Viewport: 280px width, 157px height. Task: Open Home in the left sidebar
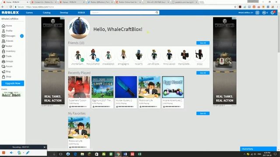[x=7, y=26]
